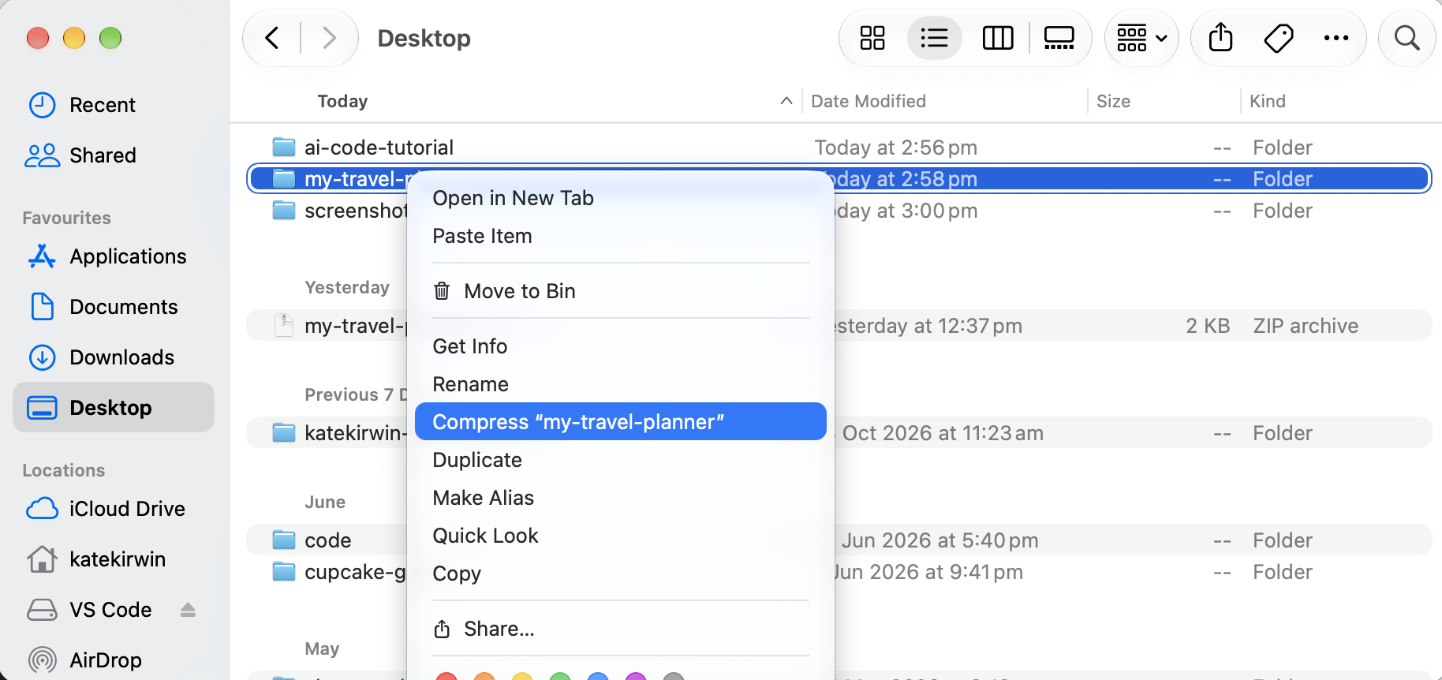
Task: Open the katekirwin home folder in sidebar
Action: pos(114,559)
